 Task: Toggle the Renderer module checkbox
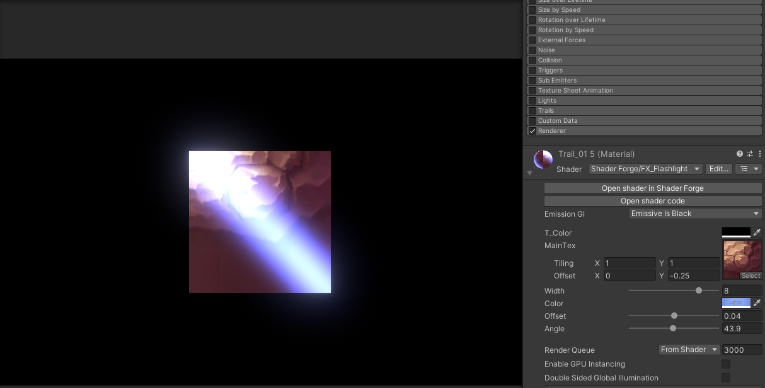click(x=532, y=130)
